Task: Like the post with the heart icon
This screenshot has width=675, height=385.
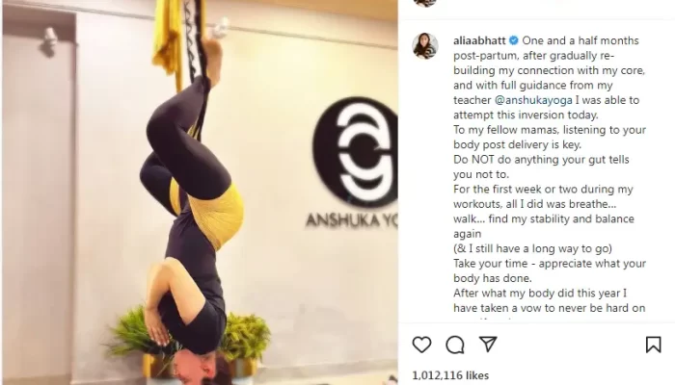Action: click(421, 345)
